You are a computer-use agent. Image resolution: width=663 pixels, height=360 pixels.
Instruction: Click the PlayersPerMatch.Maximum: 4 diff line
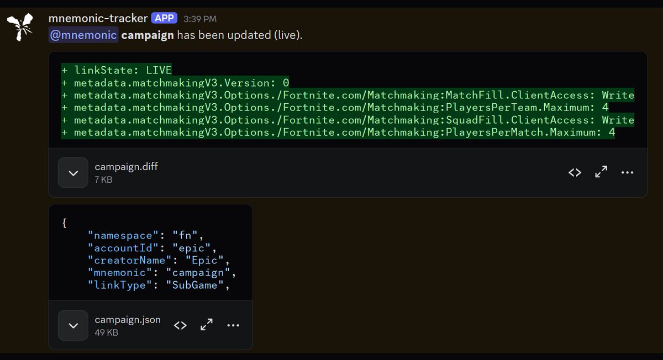pyautogui.click(x=338, y=132)
